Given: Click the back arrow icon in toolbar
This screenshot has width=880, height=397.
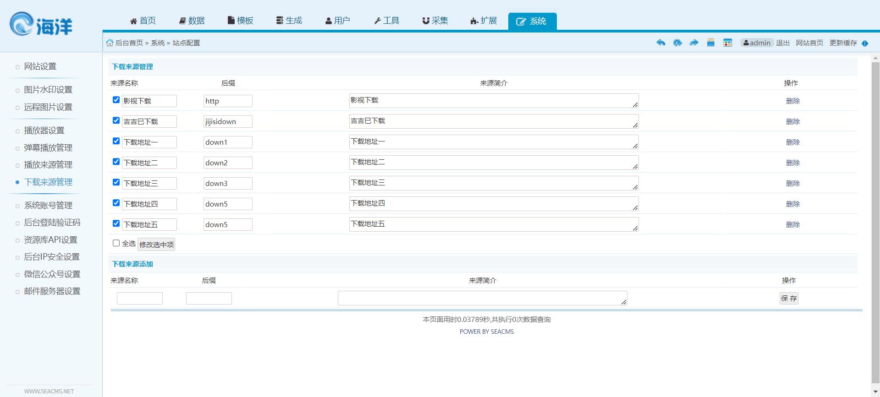Looking at the screenshot, I should click(660, 43).
